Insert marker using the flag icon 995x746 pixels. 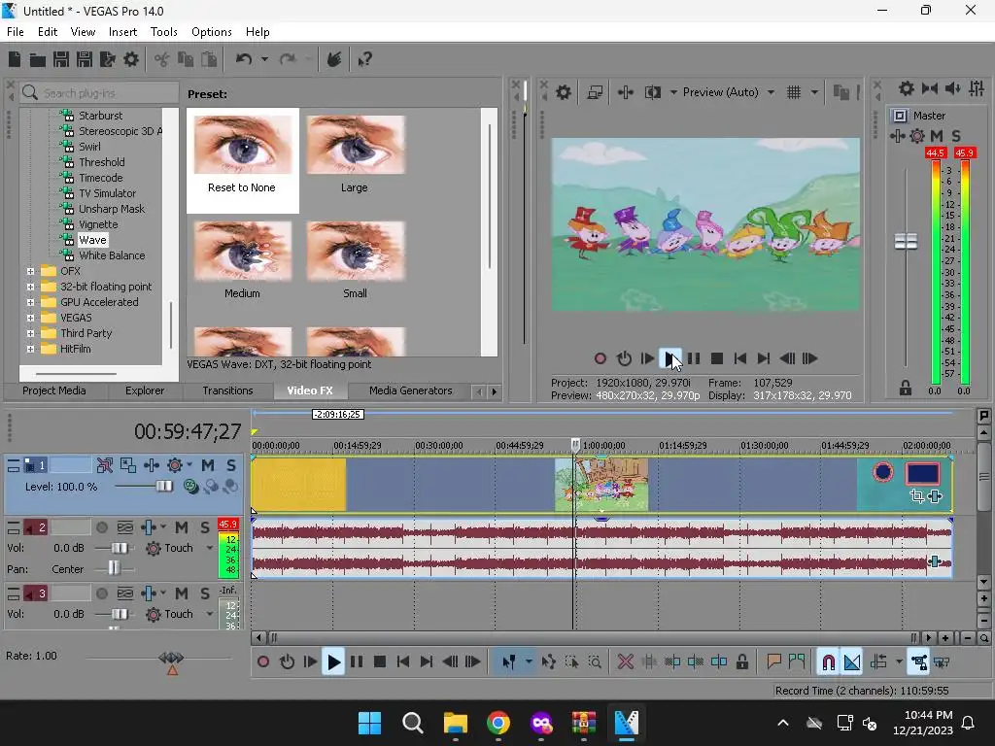click(x=773, y=662)
